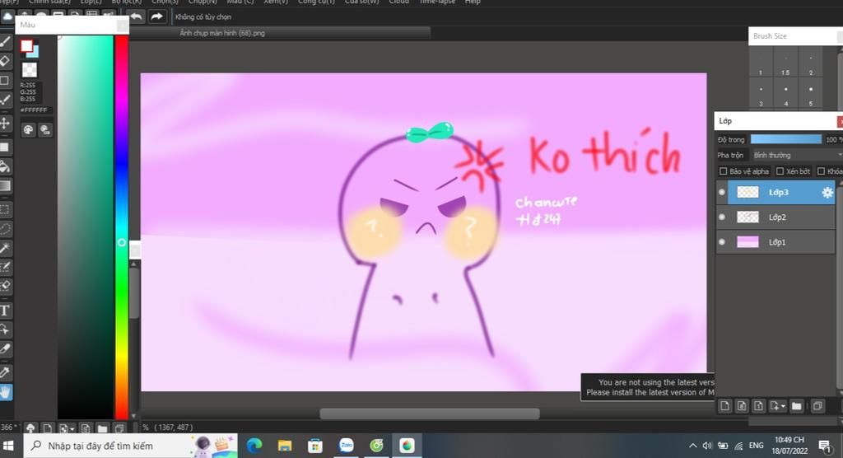Open layer settings gear on Lớp3
The image size is (843, 458).
[827, 192]
